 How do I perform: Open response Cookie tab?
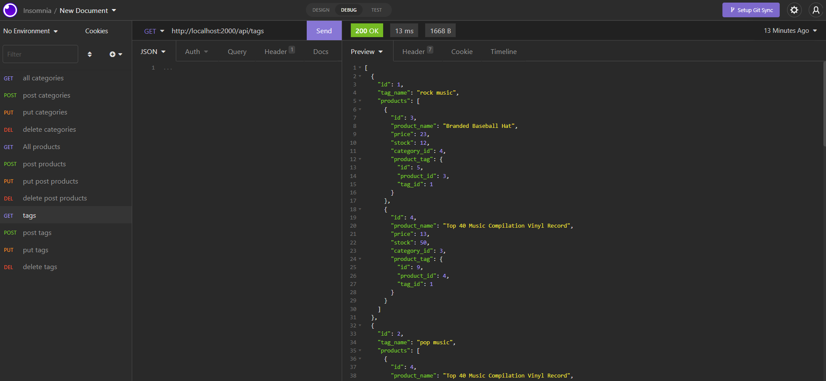tap(462, 52)
